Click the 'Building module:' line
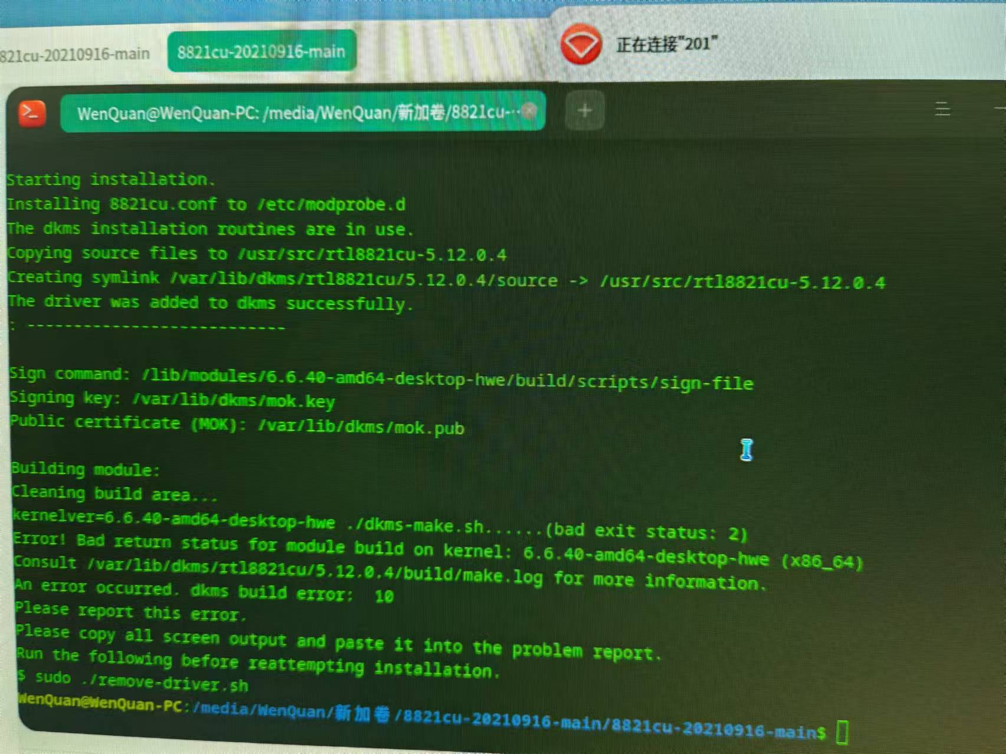 click(x=86, y=469)
